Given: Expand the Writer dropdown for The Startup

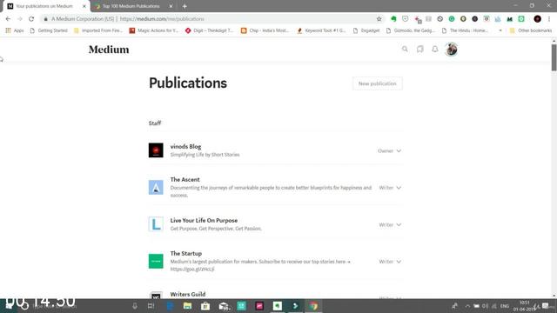Looking at the screenshot, I should 390,262.
